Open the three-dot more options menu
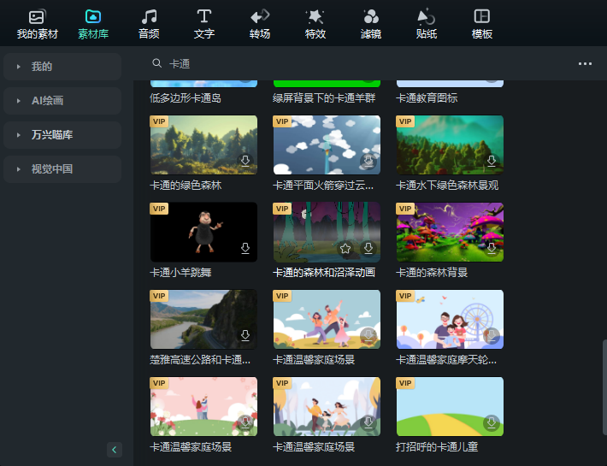 tap(585, 63)
